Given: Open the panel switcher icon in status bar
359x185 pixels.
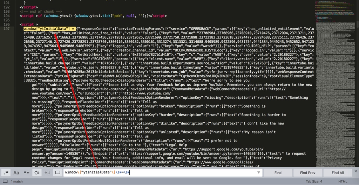Looking at the screenshot, I should pyautogui.click(x=5, y=182).
